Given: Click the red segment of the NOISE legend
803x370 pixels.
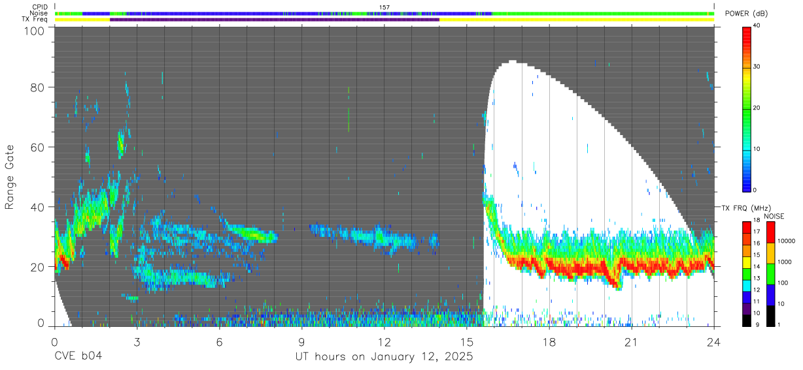Looking at the screenshot, I should coord(771,233).
